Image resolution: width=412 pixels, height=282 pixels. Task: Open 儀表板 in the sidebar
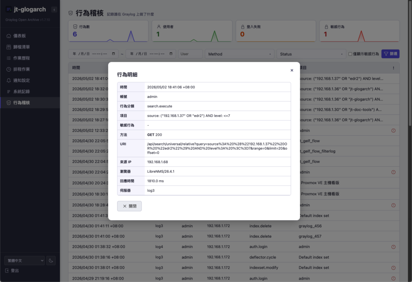pos(30,36)
